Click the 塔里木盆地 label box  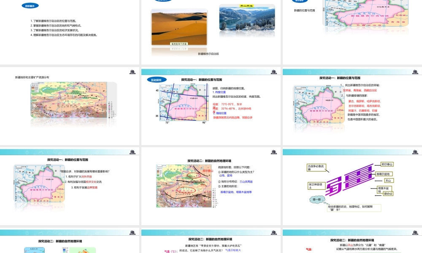[x=385, y=190]
